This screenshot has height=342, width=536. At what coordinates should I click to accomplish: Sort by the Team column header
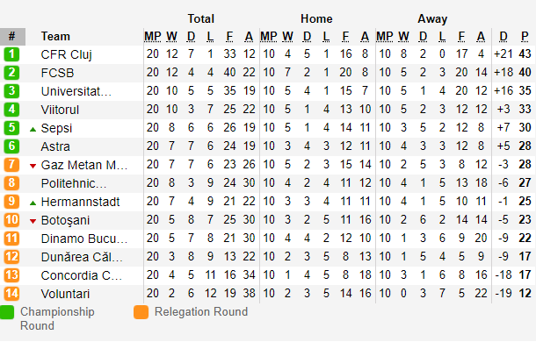click(x=55, y=36)
